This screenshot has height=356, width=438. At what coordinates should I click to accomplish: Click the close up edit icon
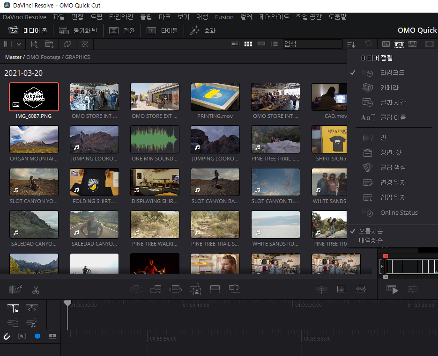click(x=195, y=289)
